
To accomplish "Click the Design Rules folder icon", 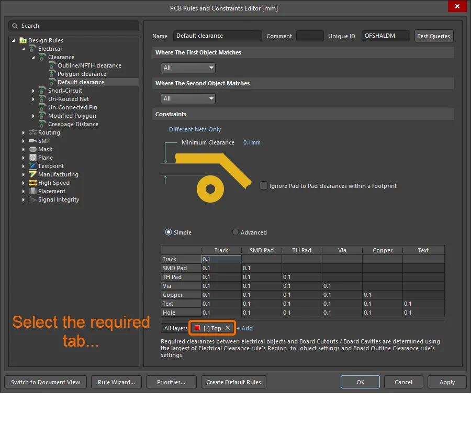I will click(x=23, y=40).
